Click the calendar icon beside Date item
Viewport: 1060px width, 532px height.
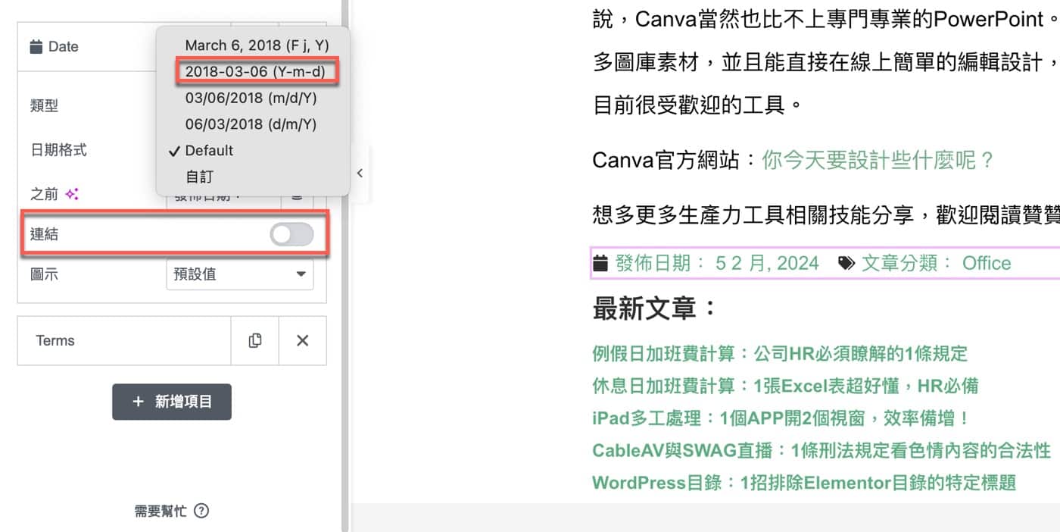tap(36, 47)
